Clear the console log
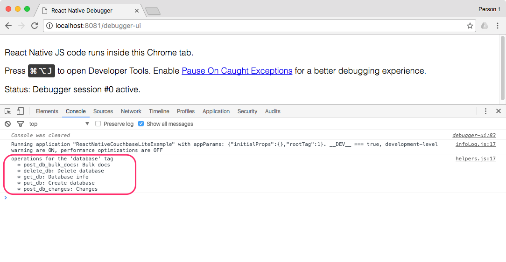 click(8, 124)
